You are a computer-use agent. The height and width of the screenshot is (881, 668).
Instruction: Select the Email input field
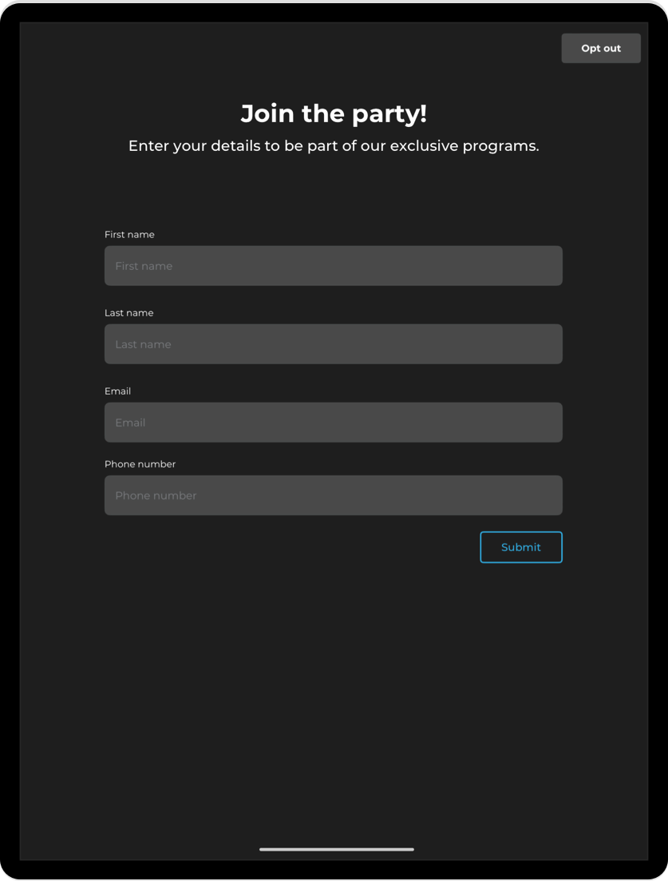pos(333,422)
